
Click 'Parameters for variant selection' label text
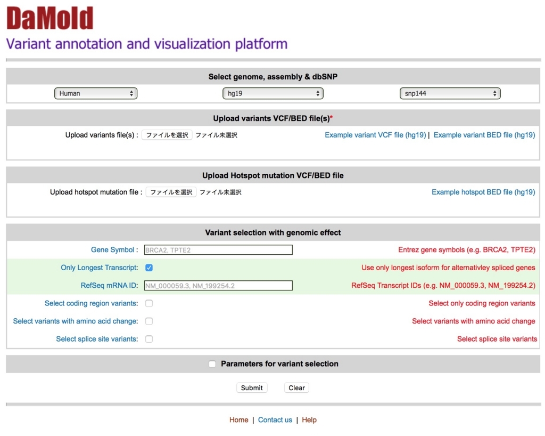(279, 364)
